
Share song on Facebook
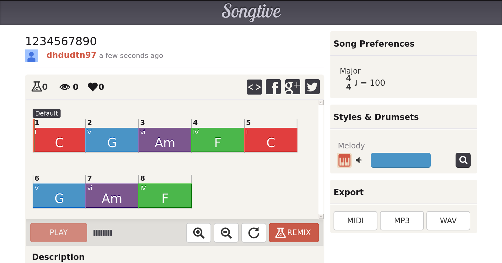click(x=273, y=87)
